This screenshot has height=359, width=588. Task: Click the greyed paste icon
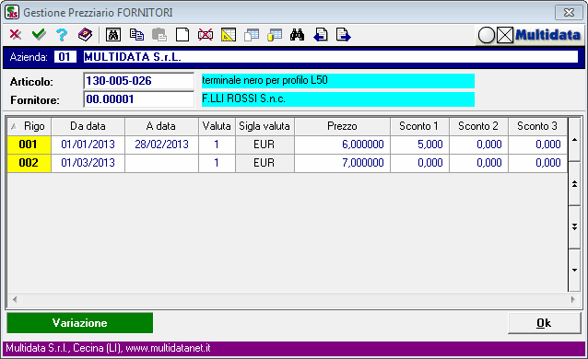click(x=159, y=35)
